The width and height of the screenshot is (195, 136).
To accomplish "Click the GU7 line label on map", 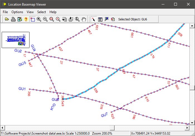I will [104, 115].
